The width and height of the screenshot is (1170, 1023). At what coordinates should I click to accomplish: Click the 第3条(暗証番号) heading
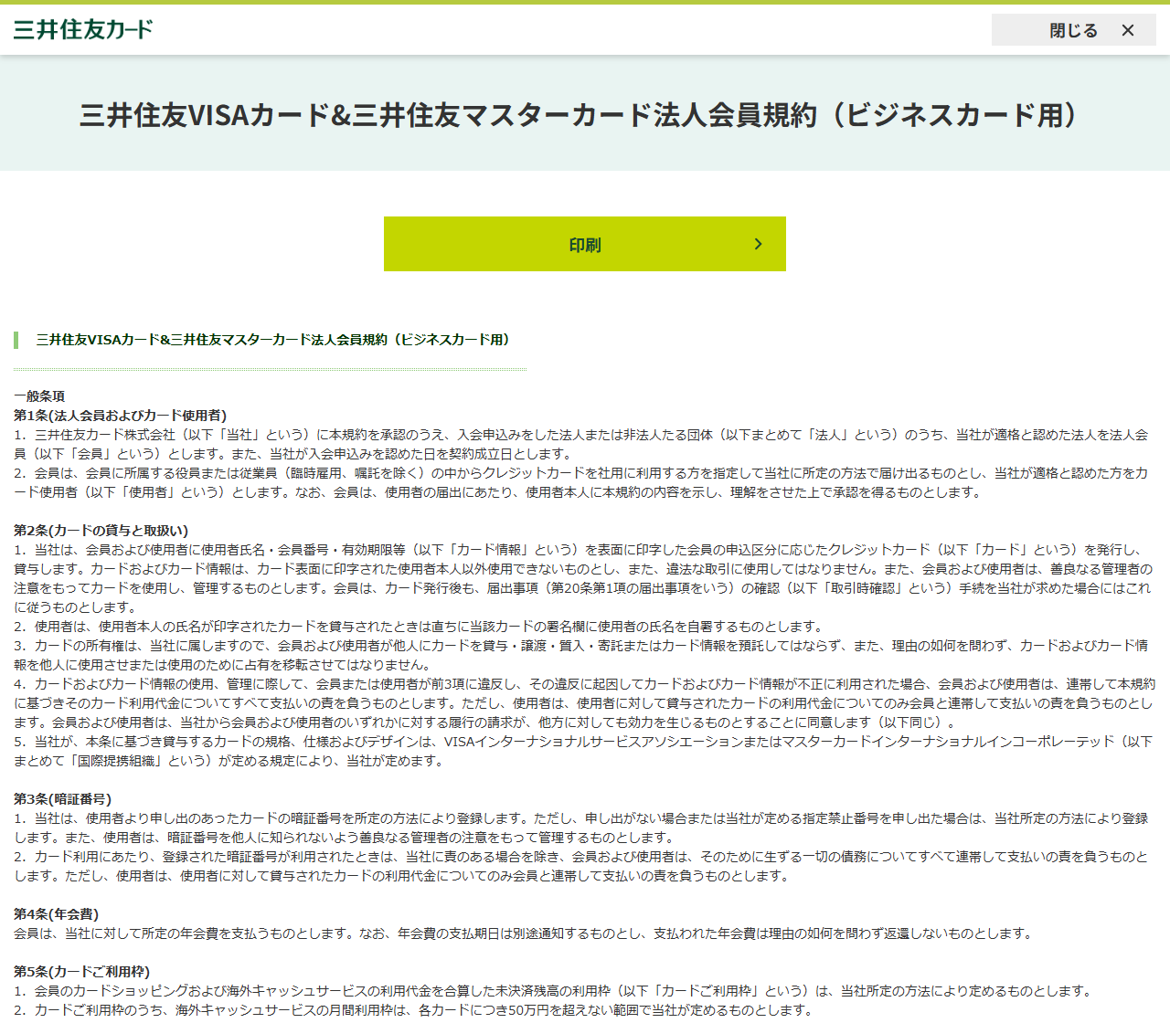(x=62, y=799)
